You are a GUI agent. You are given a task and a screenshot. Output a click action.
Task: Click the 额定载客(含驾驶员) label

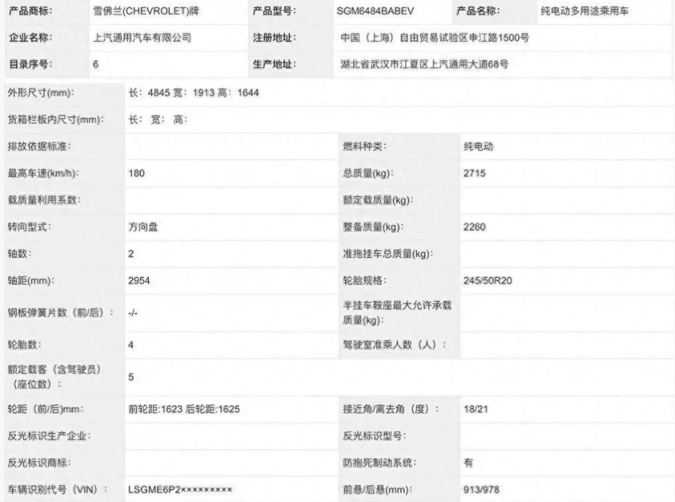coord(54,376)
